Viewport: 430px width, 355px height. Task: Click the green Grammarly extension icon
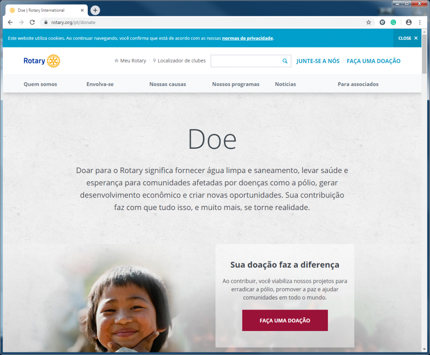[393, 22]
